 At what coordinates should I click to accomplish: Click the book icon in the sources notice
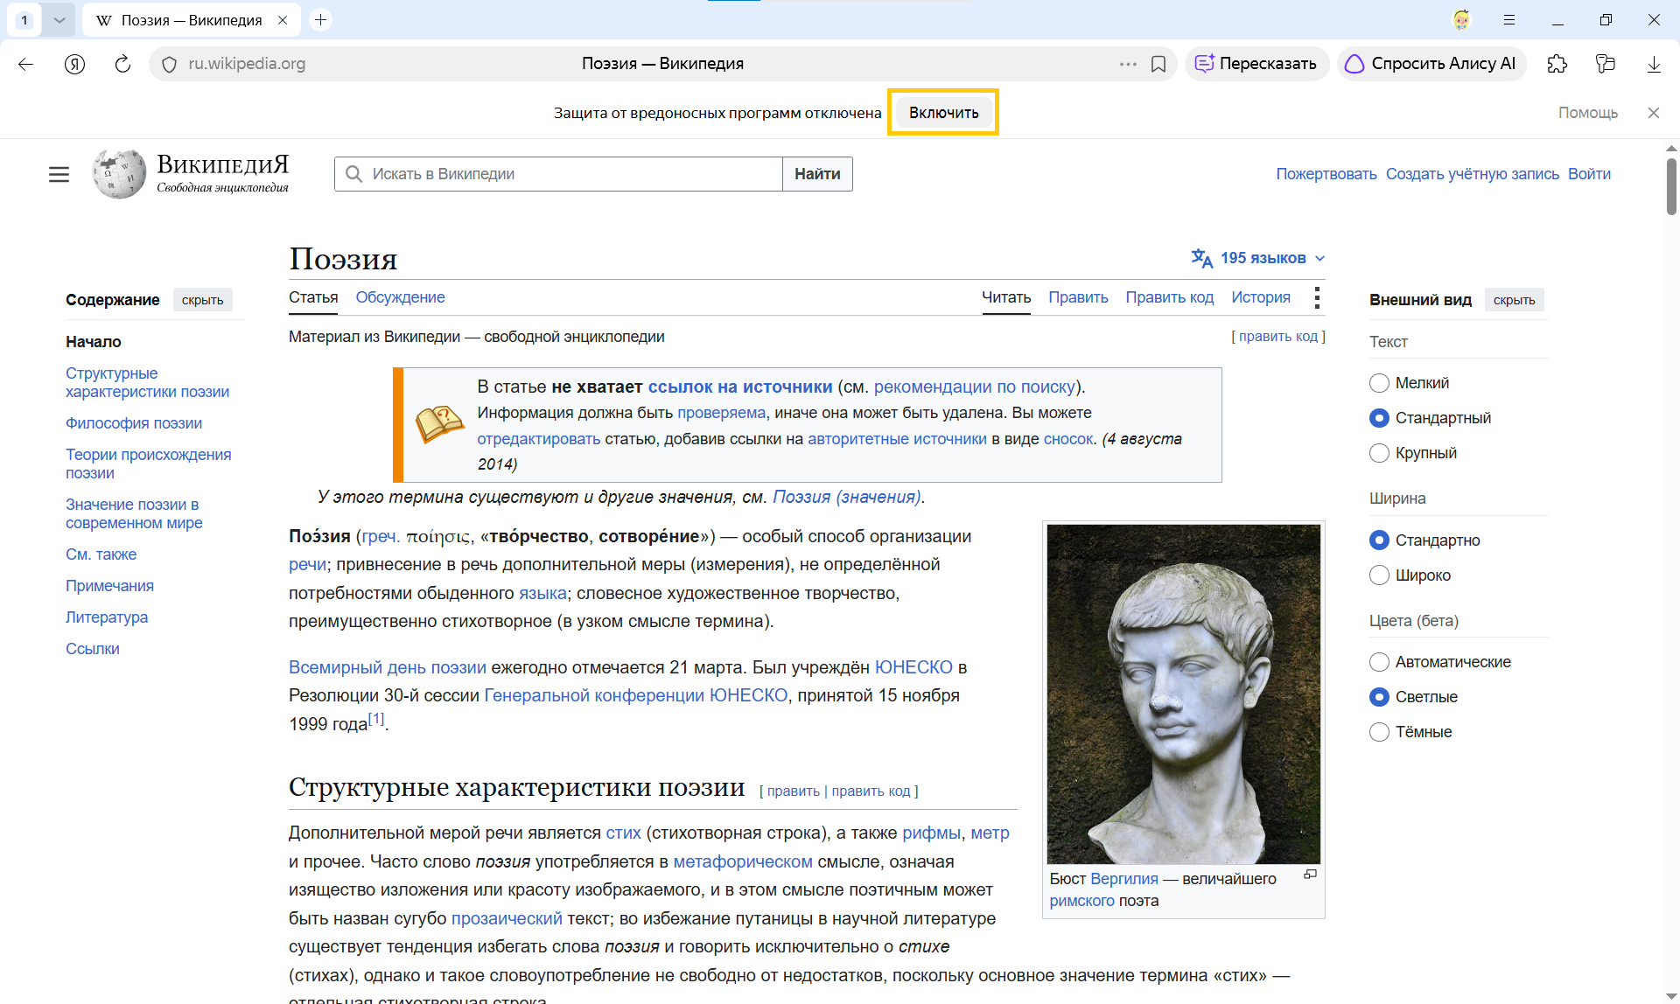[x=439, y=424]
